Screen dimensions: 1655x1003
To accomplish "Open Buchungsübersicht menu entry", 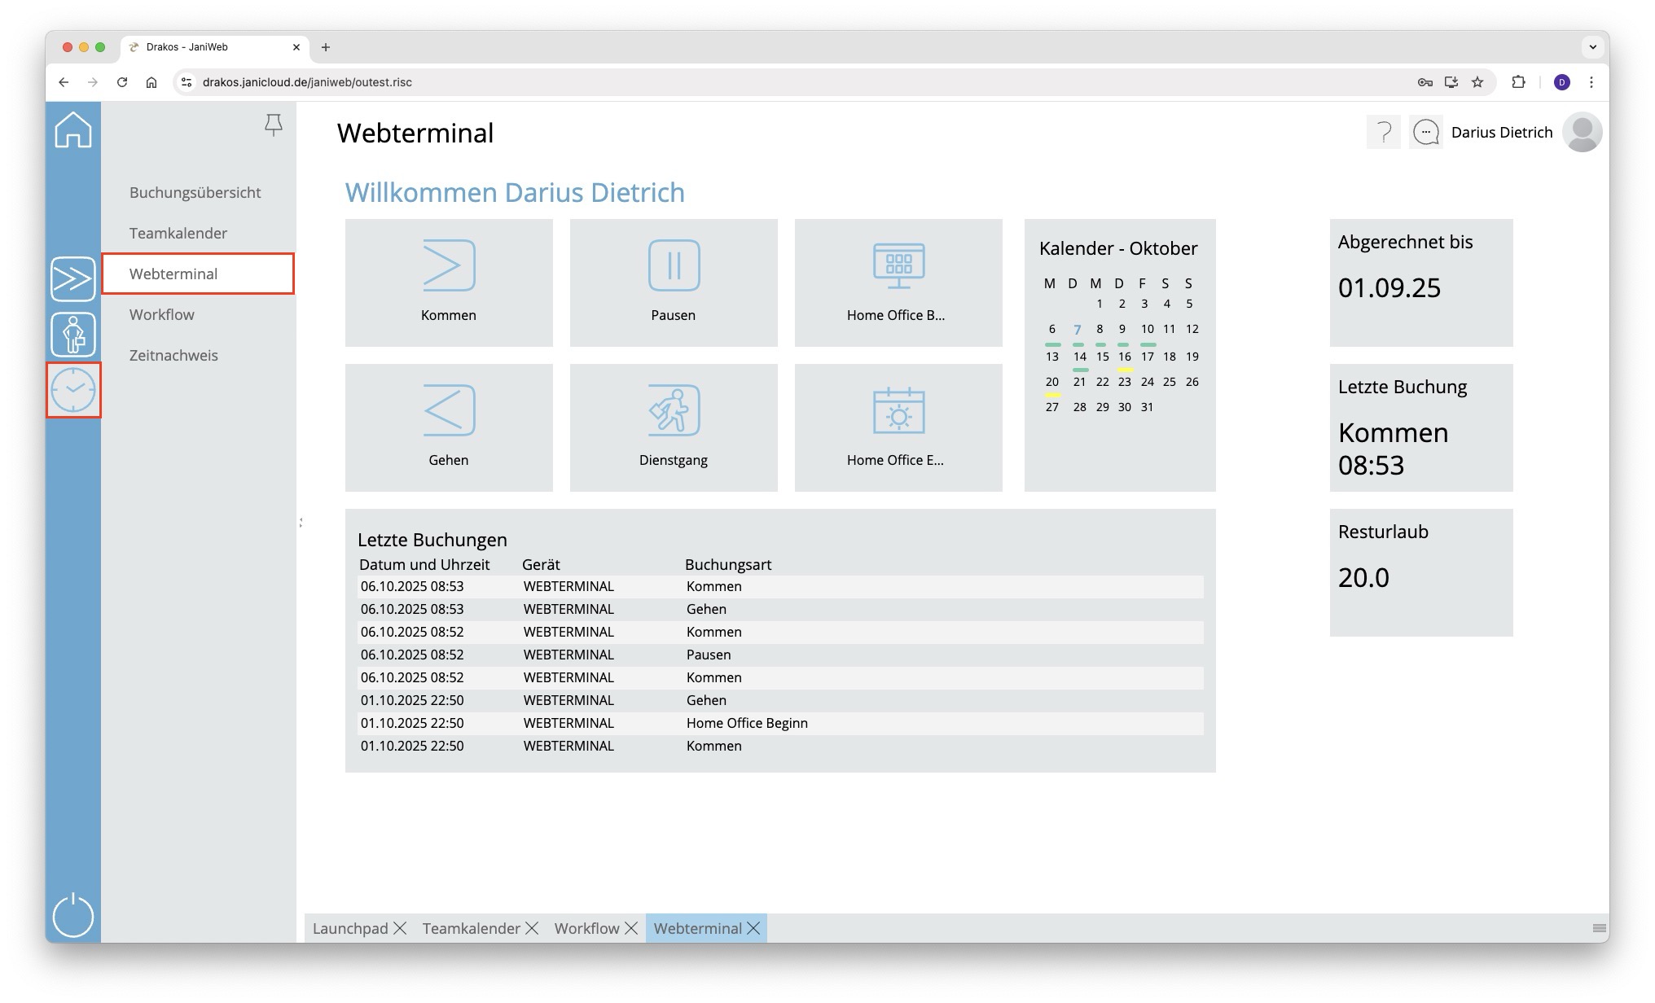I will coord(195,192).
